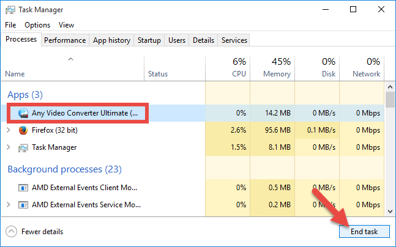The image size is (396, 247).
Task: Click the sort arrow above the Name column
Action: coord(71,59)
